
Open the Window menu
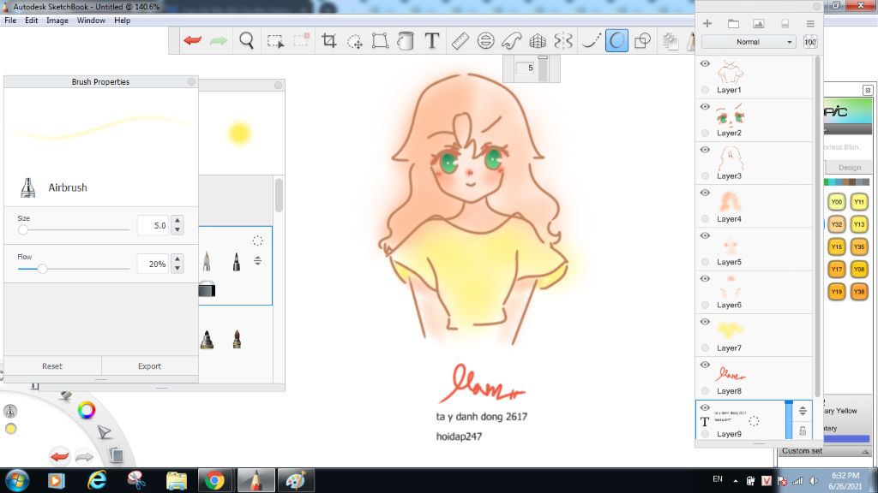pos(91,21)
